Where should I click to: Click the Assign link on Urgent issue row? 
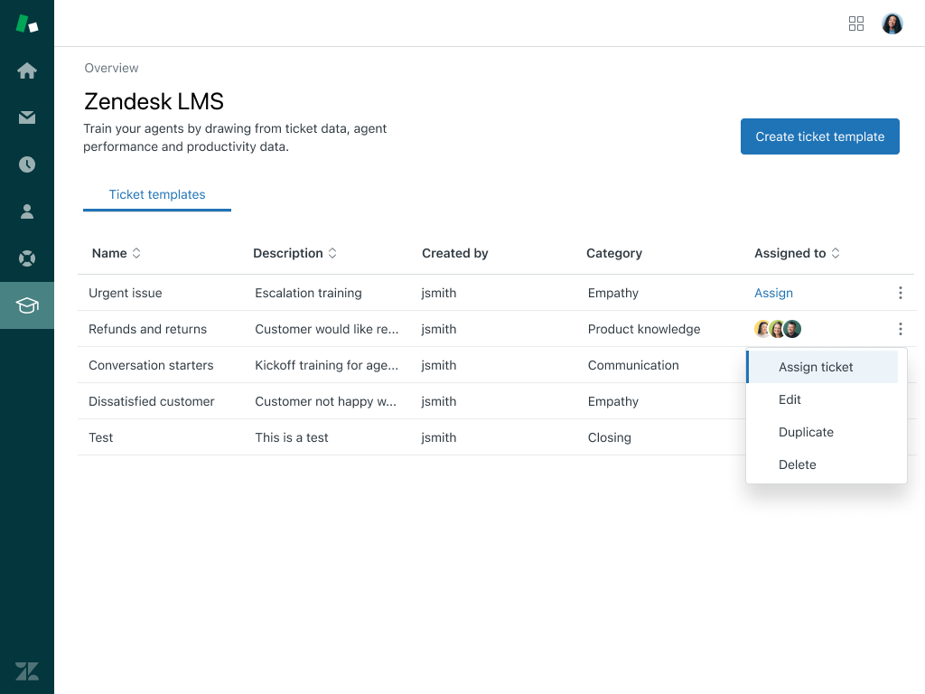click(x=773, y=293)
